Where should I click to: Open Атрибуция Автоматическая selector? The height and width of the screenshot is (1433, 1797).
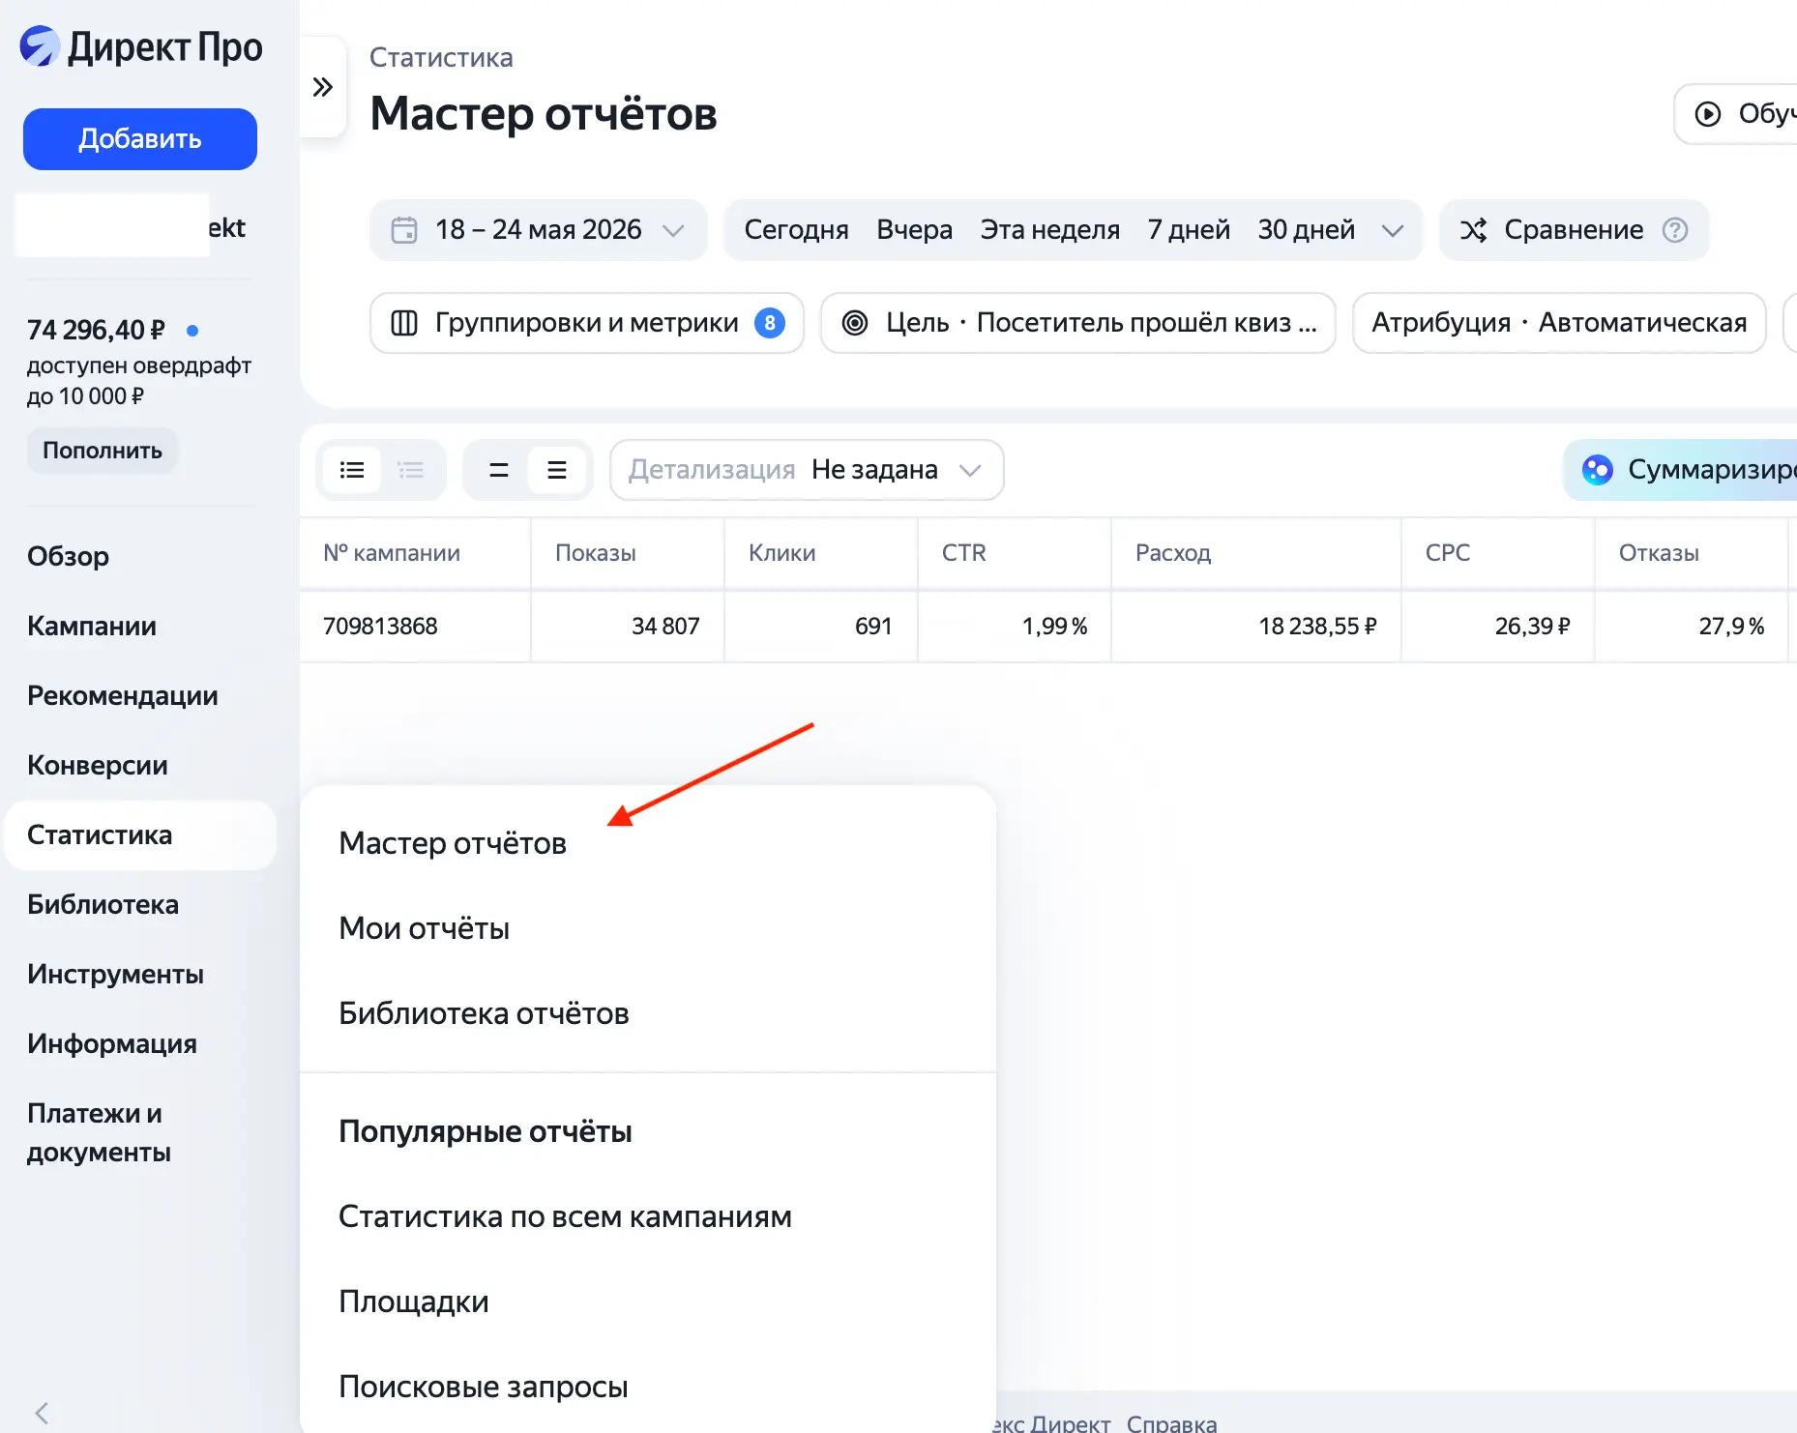[x=1559, y=323]
